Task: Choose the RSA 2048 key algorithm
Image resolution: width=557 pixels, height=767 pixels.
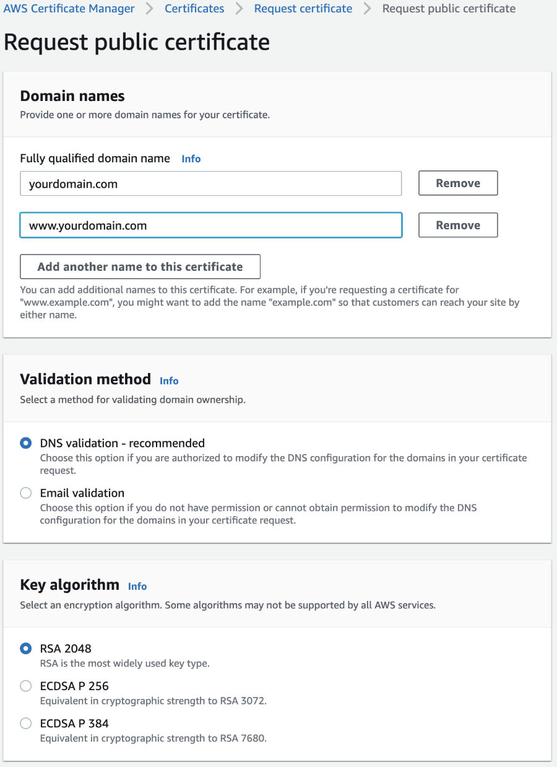Action: [25, 649]
